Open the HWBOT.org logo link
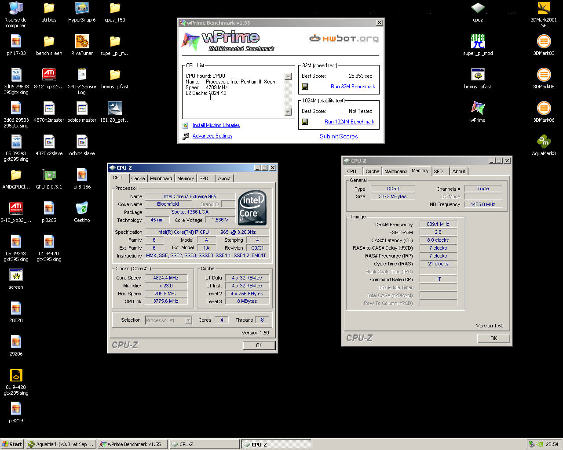563x450 pixels. click(x=344, y=39)
